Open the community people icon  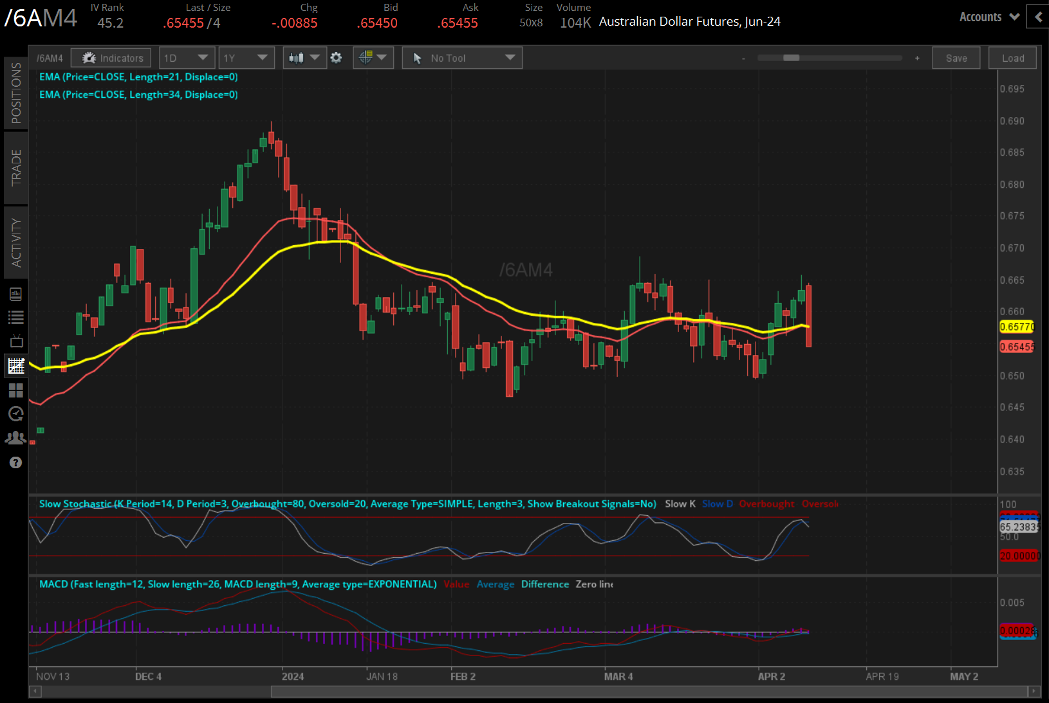coord(16,438)
